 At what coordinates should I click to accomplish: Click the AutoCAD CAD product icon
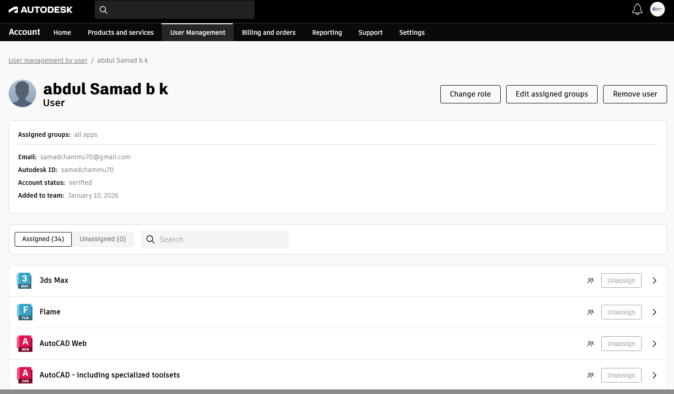(x=25, y=375)
